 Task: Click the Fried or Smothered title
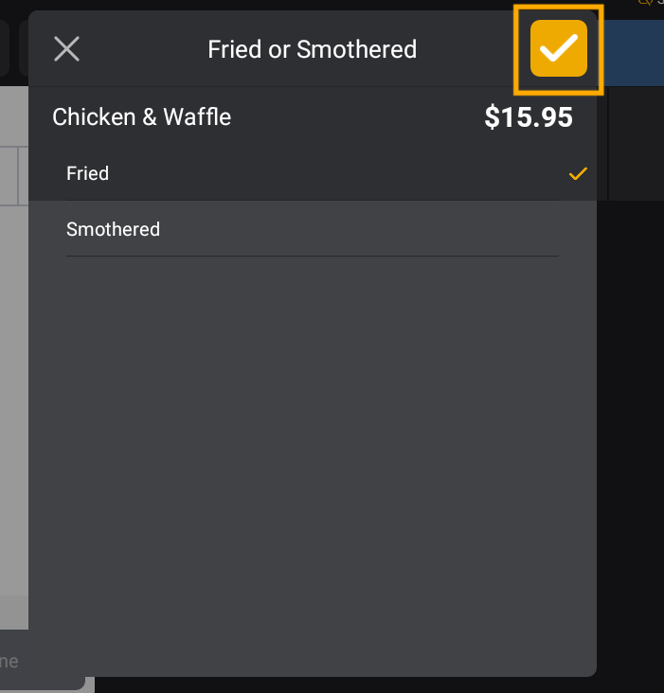click(x=313, y=49)
